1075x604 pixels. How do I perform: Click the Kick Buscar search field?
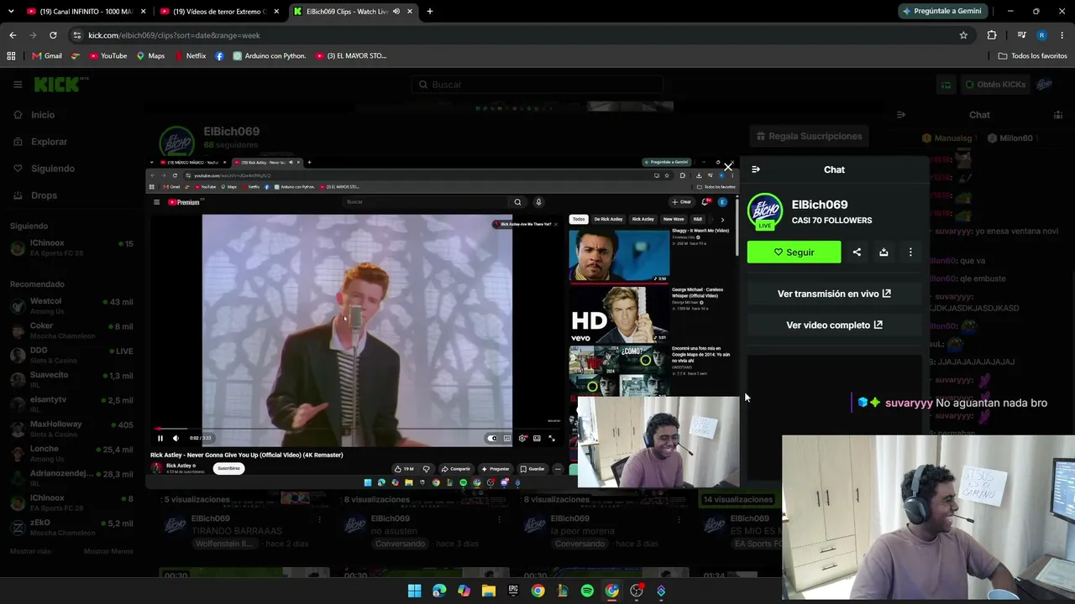(x=537, y=85)
